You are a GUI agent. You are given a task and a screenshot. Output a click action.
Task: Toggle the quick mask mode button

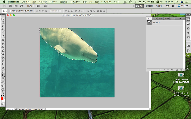[3, 104]
